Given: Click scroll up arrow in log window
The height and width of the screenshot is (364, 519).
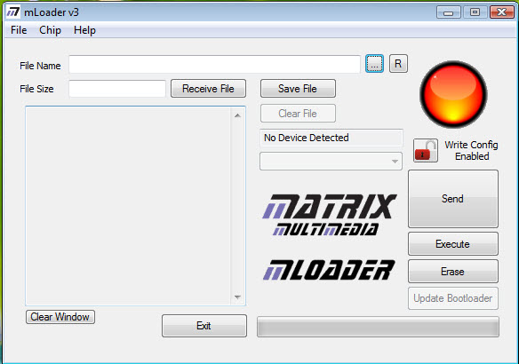Looking at the screenshot, I should 237,115.
